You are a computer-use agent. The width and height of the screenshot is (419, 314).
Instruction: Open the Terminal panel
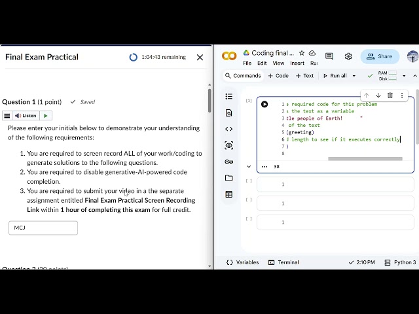click(x=283, y=262)
